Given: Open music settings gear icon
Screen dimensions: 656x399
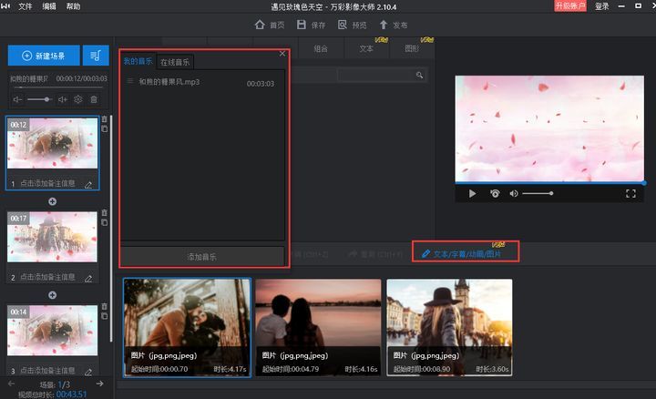Looking at the screenshot, I should click(x=78, y=99).
